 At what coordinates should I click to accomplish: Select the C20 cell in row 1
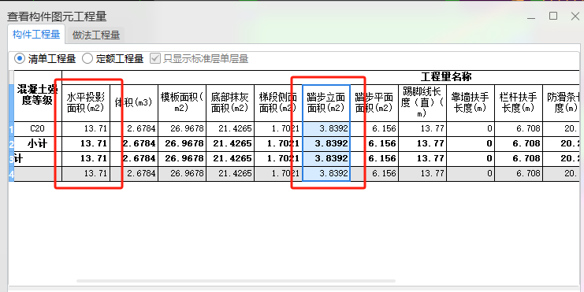click(38, 129)
